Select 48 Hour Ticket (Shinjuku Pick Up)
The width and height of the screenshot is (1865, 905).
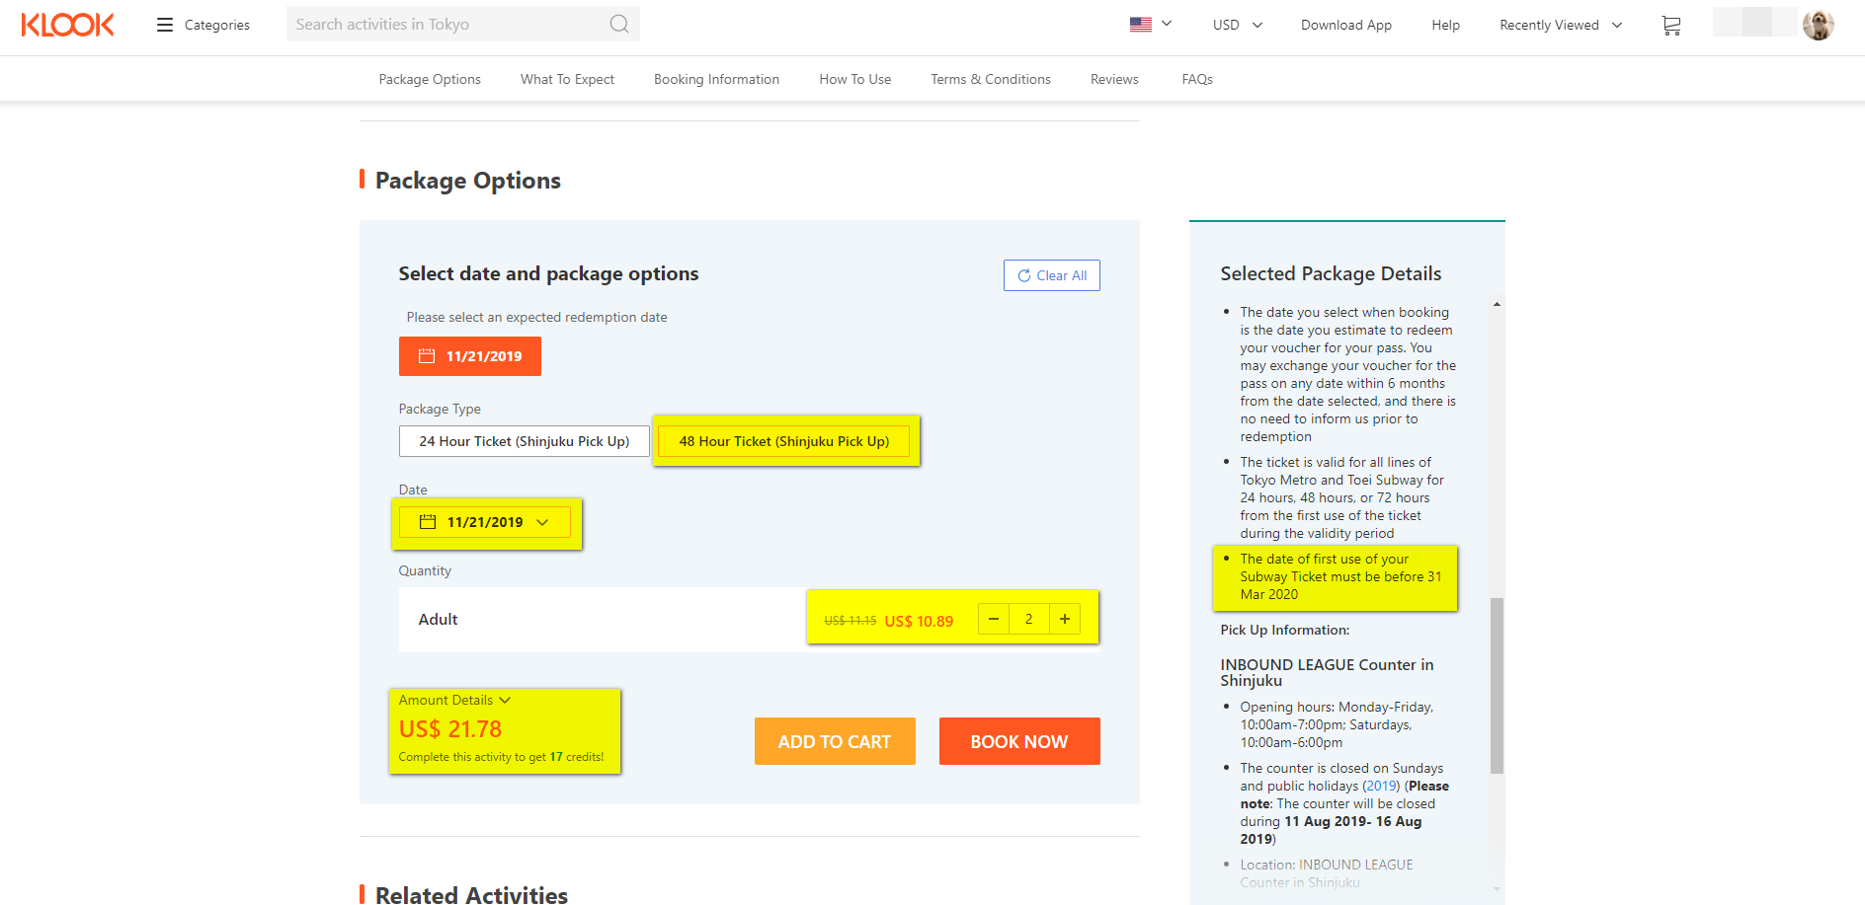coord(784,441)
